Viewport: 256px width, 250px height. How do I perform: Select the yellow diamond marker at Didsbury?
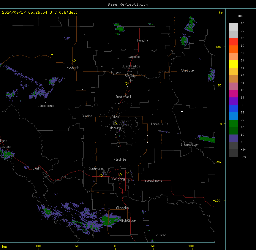[x=115, y=124]
